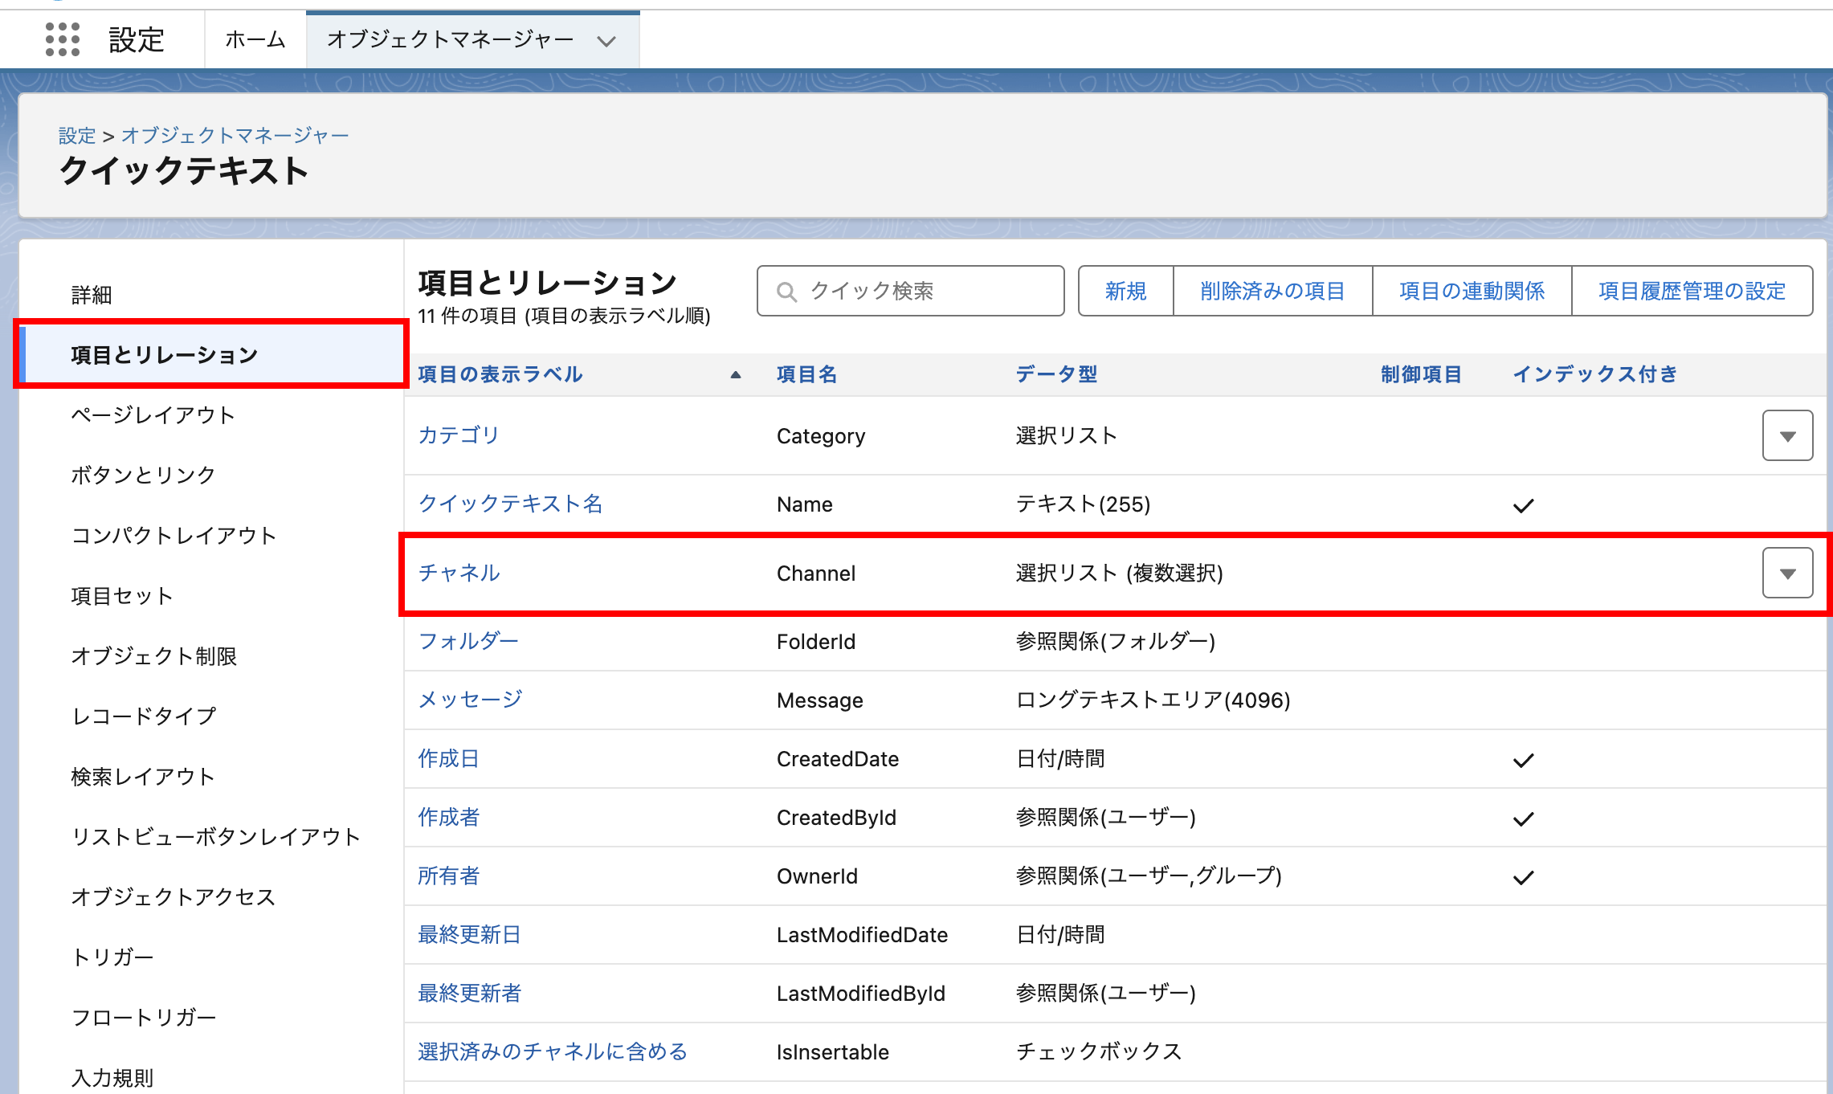The image size is (1833, 1094).
Task: Select 入力規則 in the sidebar
Action: pyautogui.click(x=112, y=1078)
